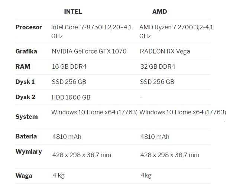Click RADEON RX Vega cell

[x=165, y=51]
